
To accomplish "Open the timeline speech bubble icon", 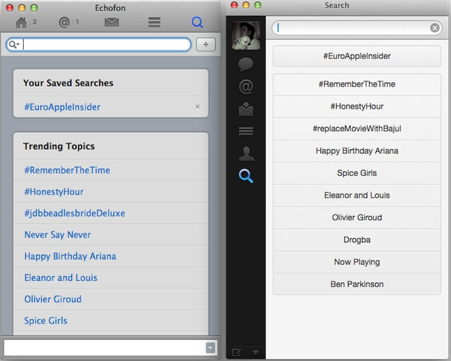I will (x=246, y=64).
